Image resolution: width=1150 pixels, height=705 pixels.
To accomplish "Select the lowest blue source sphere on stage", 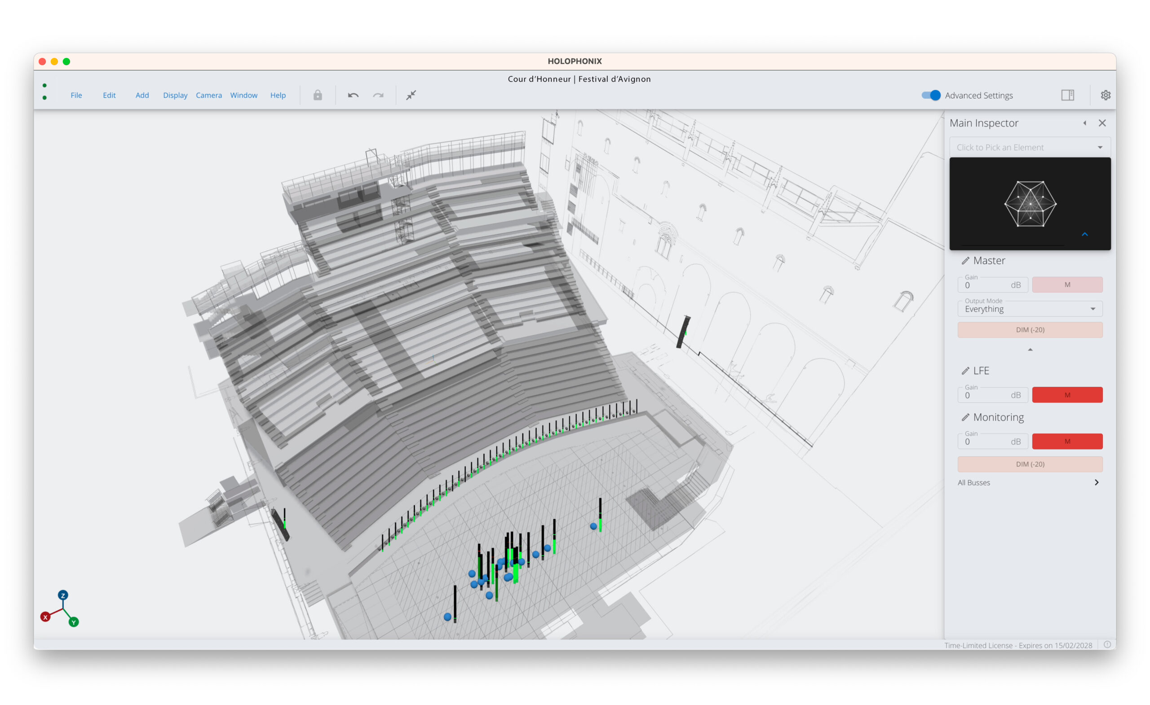I will pyautogui.click(x=447, y=617).
